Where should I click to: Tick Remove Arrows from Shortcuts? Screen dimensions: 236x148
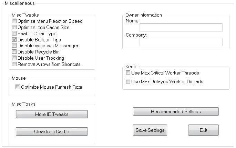[x=14, y=65]
